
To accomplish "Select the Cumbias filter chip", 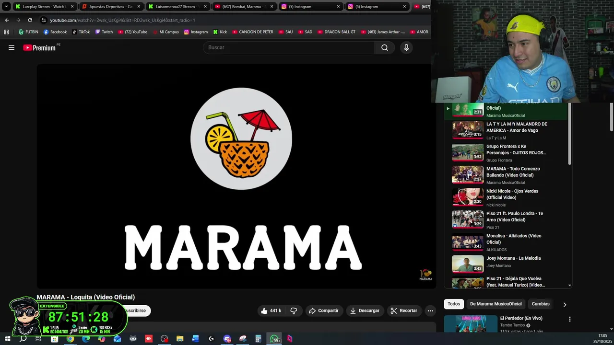I will (541, 304).
